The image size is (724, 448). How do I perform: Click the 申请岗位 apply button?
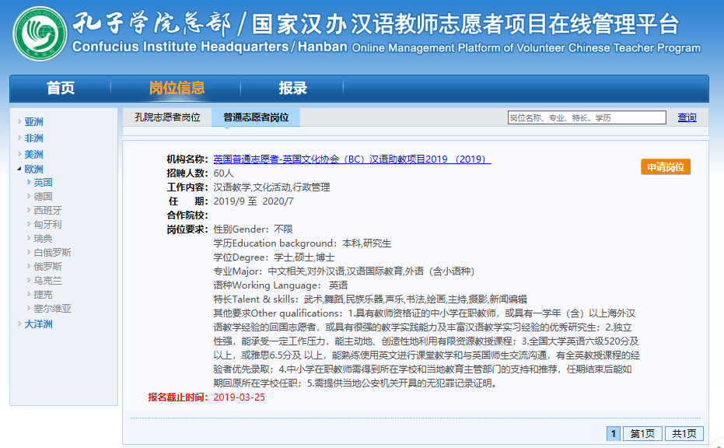tap(666, 166)
